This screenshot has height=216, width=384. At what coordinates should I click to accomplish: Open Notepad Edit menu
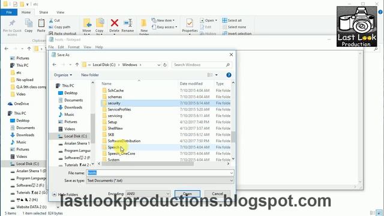(x=61, y=47)
